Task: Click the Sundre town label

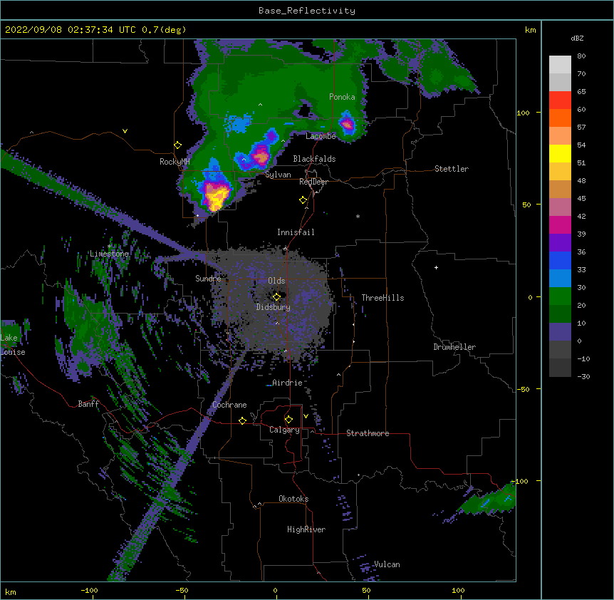Action: point(208,279)
